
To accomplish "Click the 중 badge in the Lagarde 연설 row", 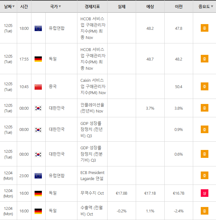I will (205, 175).
